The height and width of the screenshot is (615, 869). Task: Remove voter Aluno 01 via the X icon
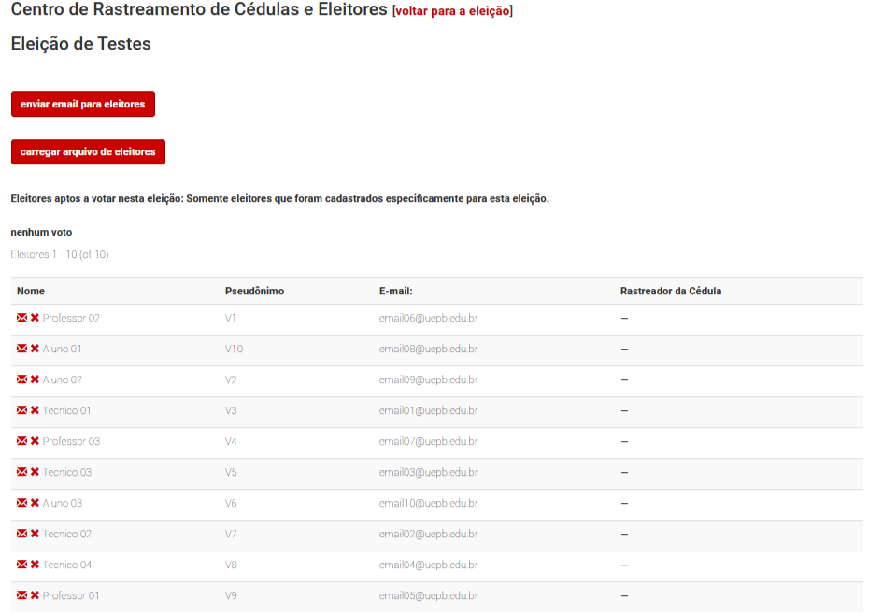[35, 349]
